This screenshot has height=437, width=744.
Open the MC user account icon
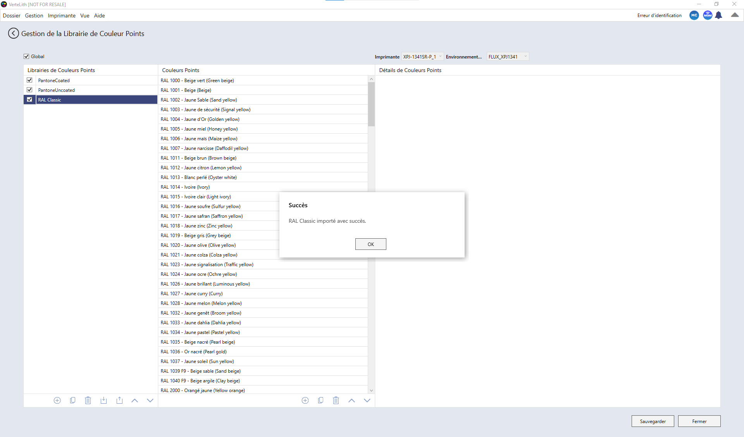[694, 15]
